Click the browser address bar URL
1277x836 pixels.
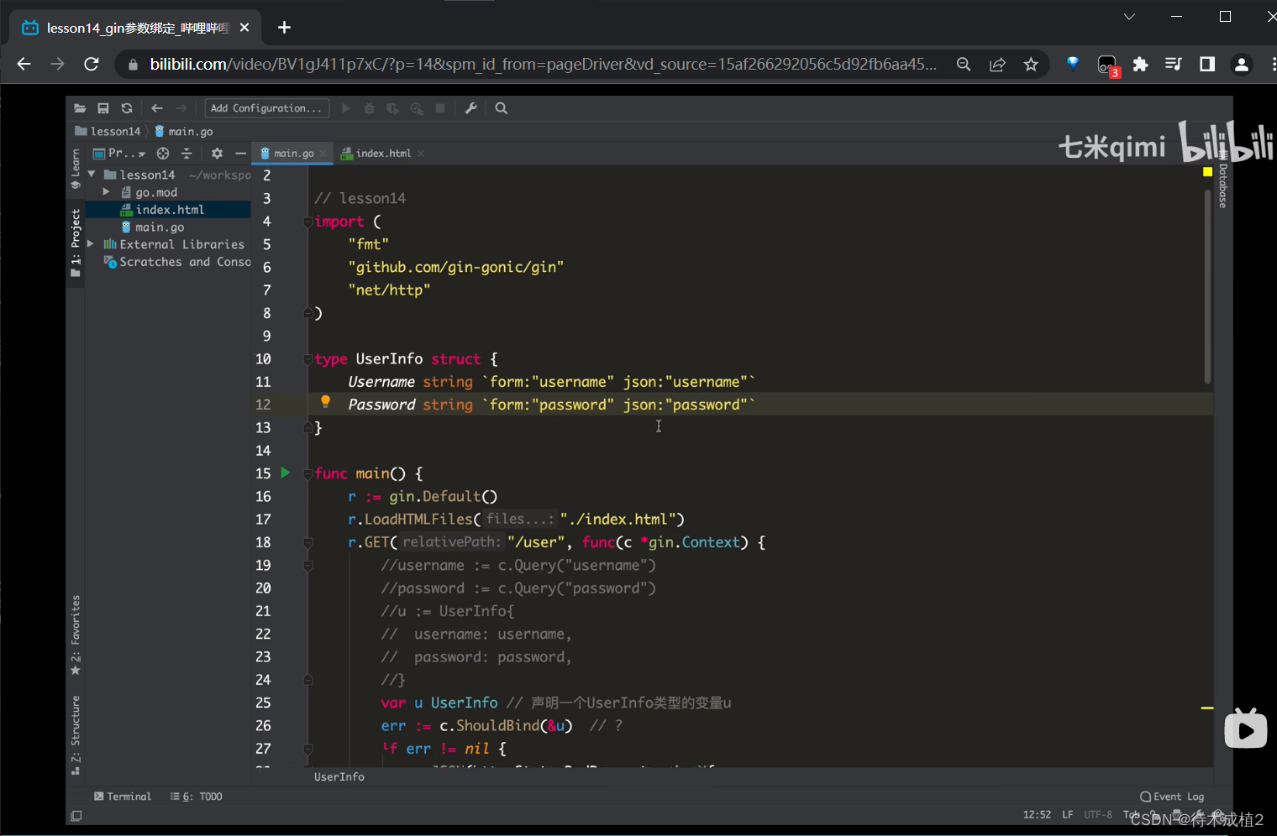coord(543,64)
